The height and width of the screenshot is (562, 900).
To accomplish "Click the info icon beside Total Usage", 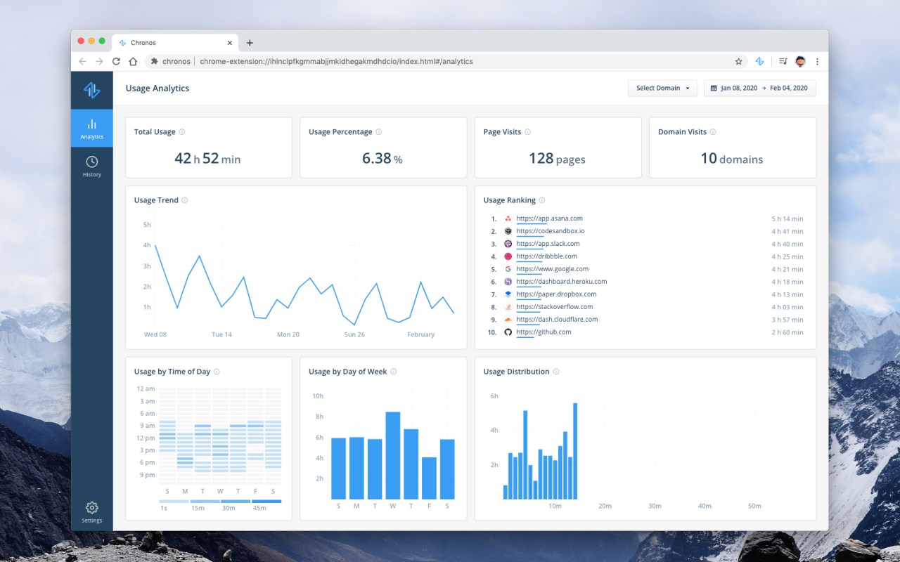I will point(182,132).
